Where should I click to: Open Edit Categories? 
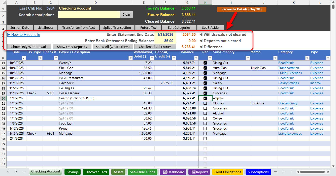pyautogui.click(x=179, y=27)
